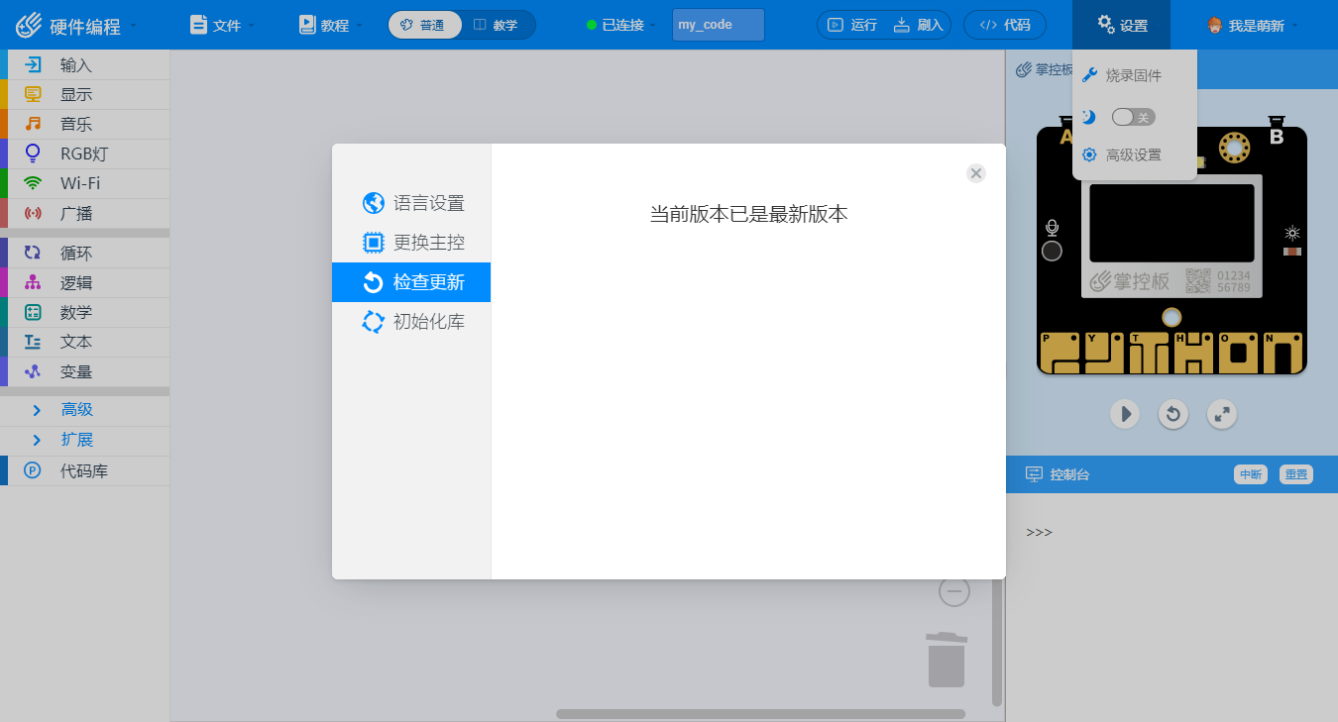Expand the simulator to fullscreen
This screenshot has height=722, width=1338.
pos(1223,413)
